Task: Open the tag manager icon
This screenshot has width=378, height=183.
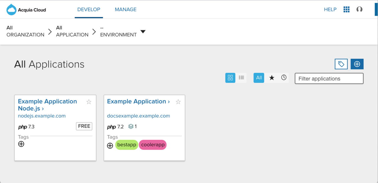Action: (341, 64)
